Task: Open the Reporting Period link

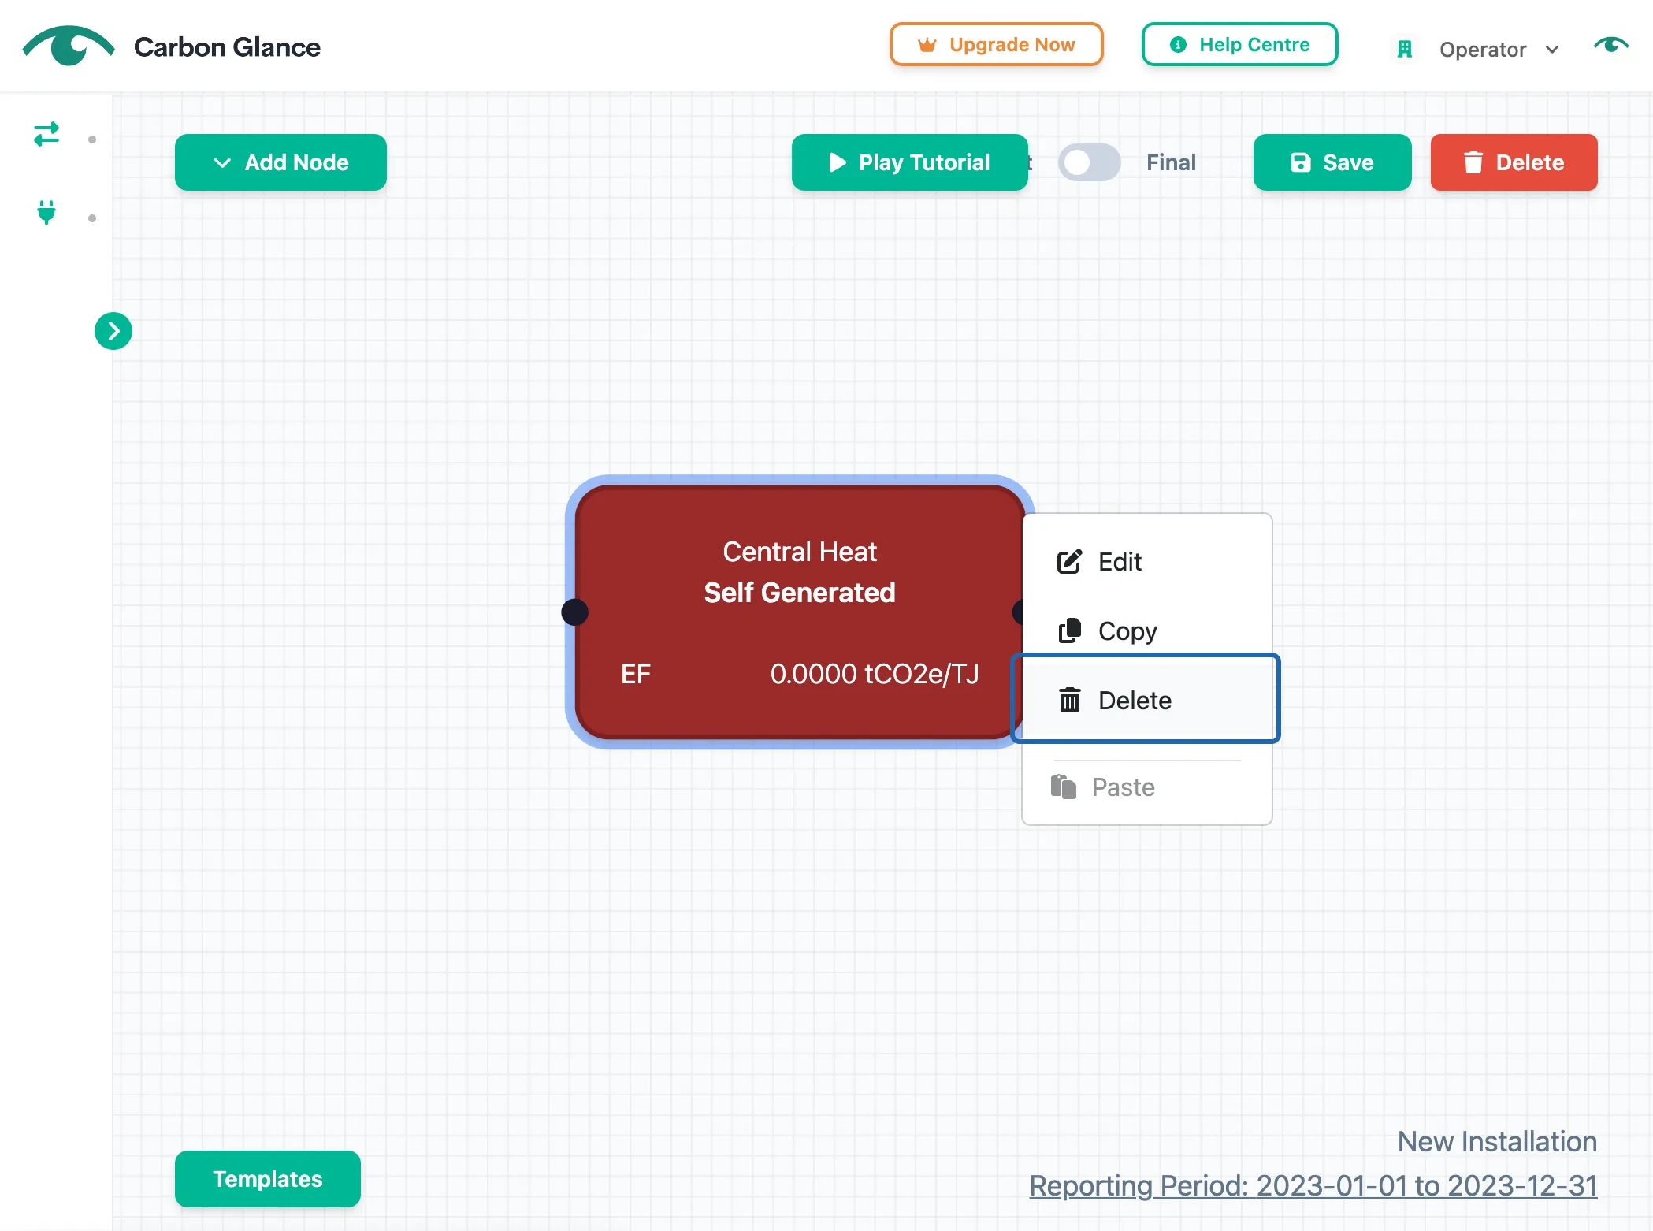Action: point(1313,1185)
